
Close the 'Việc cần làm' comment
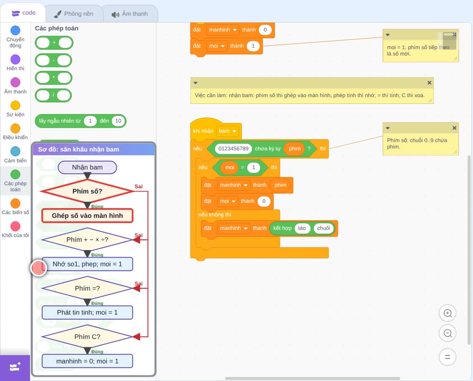[x=429, y=83]
